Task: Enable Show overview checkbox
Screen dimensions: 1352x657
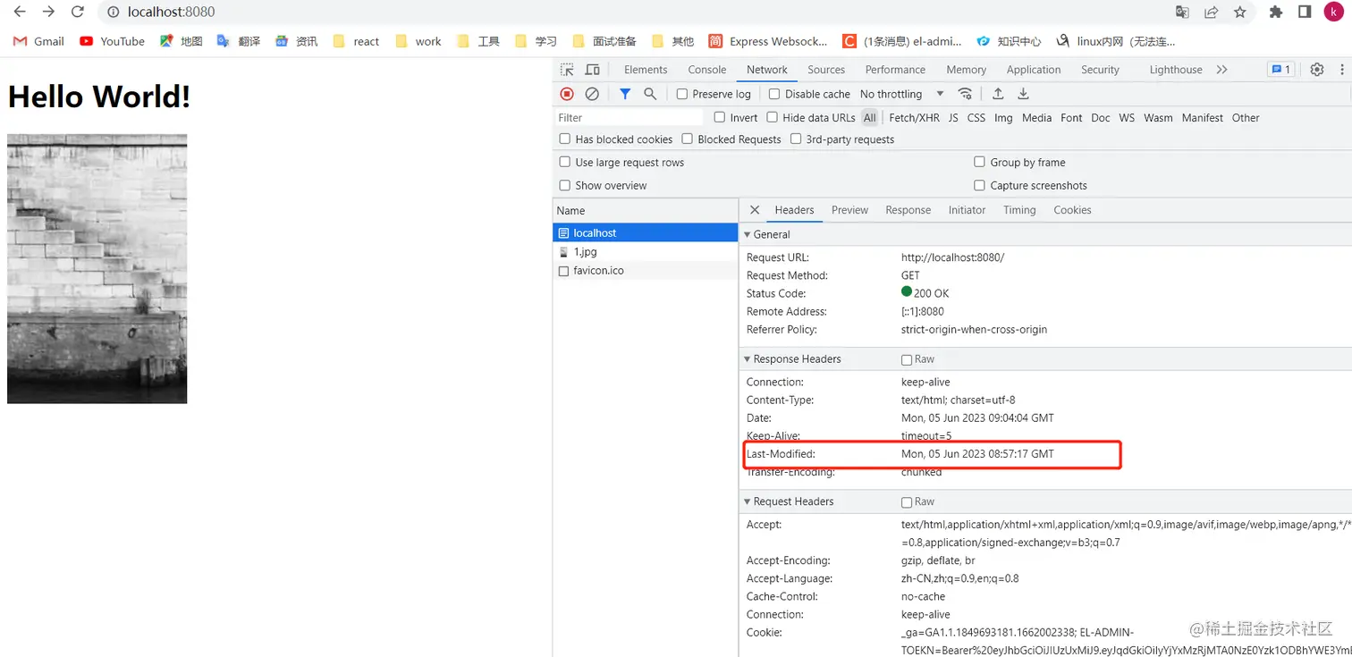Action: coord(565,185)
